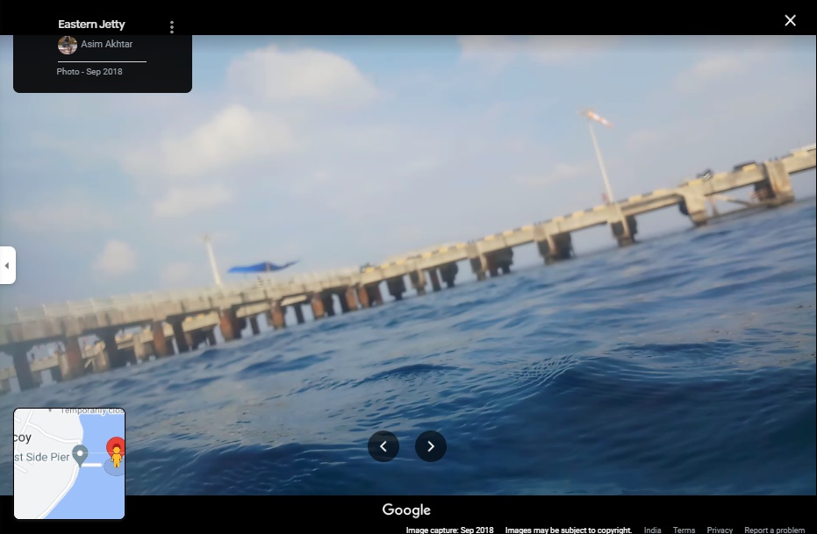Open Asim Akhtar's contributor page
This screenshot has height=534, width=817.
tap(108, 44)
